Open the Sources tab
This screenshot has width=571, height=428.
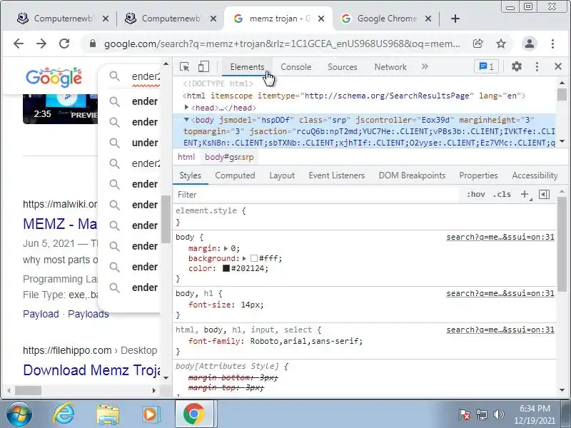pyautogui.click(x=343, y=67)
